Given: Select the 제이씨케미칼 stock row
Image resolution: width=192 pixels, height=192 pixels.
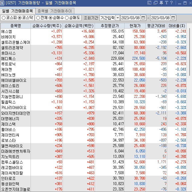Looking at the screenshot, I should (94, 173).
